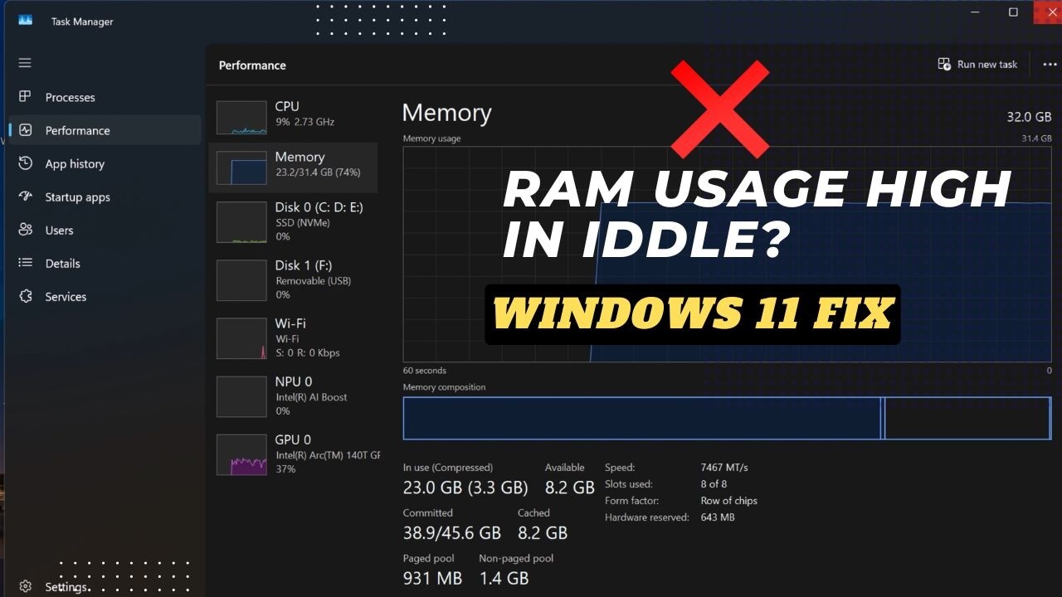Screen dimensions: 1062x597
Task: Click the App history clock icon
Action: click(x=25, y=163)
